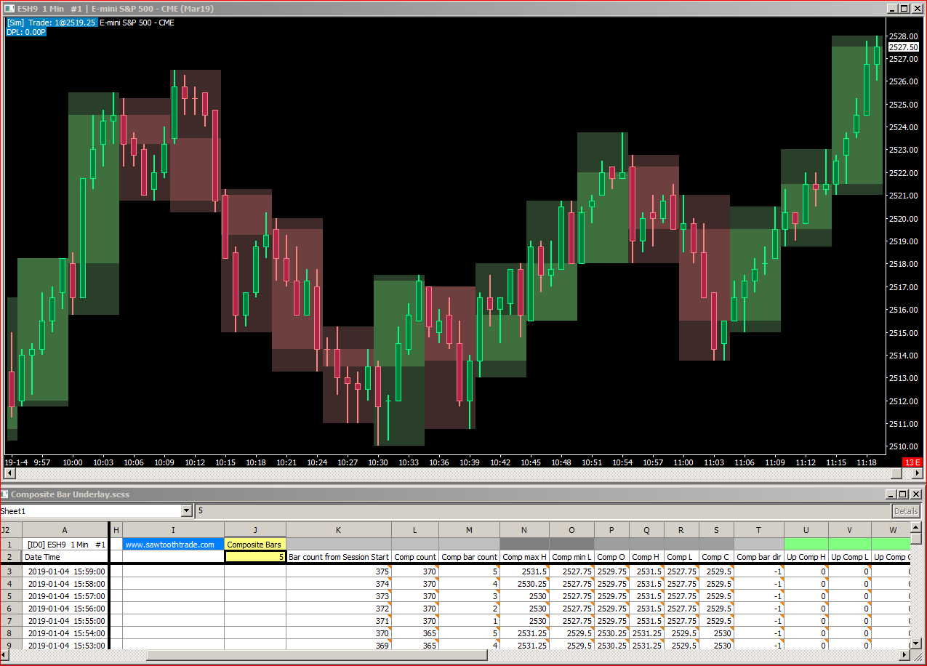
Task: Select column S header
Action: point(716,530)
